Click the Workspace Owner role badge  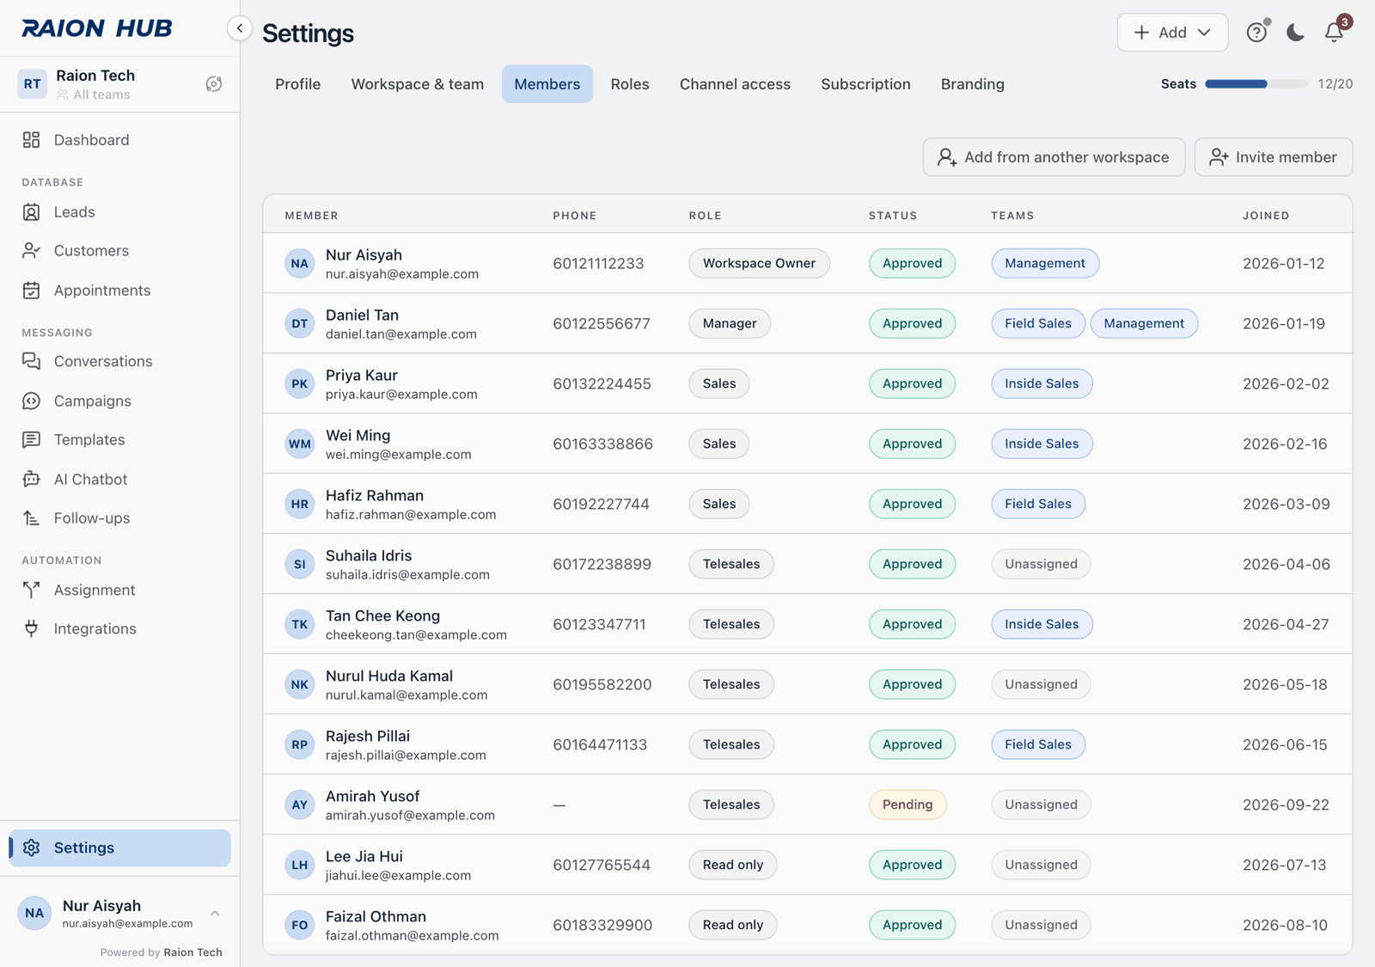[x=759, y=263]
